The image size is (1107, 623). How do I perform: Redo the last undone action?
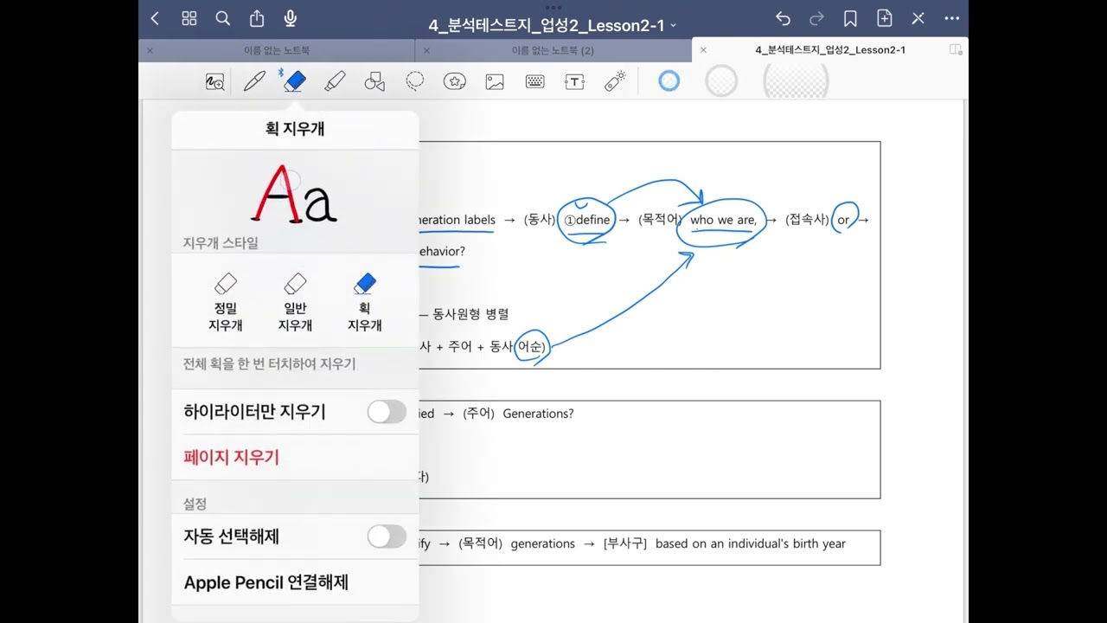coord(816,18)
